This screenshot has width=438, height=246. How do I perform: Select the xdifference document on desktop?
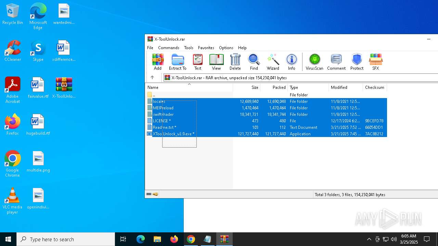point(64,51)
